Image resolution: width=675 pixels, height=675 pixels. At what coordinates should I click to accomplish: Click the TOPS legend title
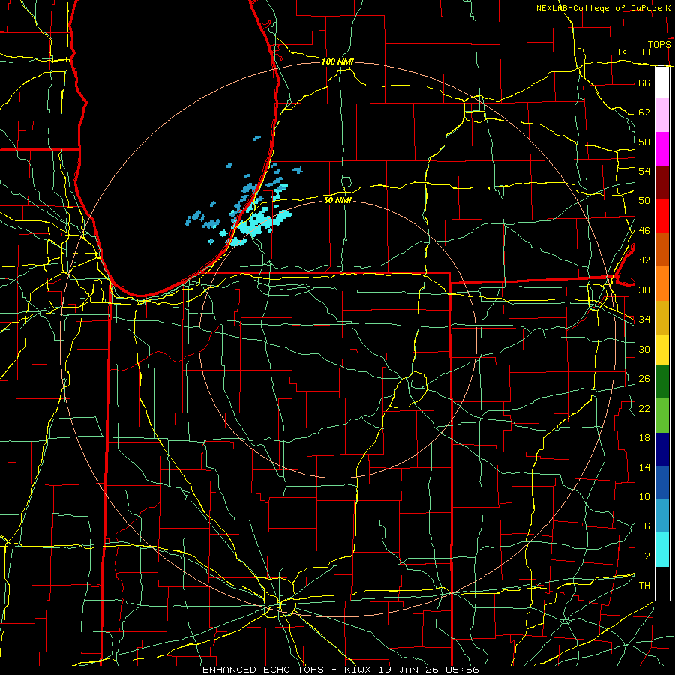point(659,45)
